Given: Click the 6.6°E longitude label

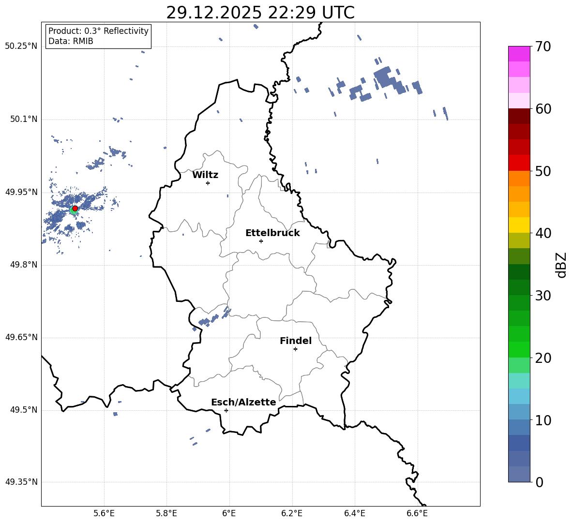Looking at the screenshot, I should click(x=417, y=513).
